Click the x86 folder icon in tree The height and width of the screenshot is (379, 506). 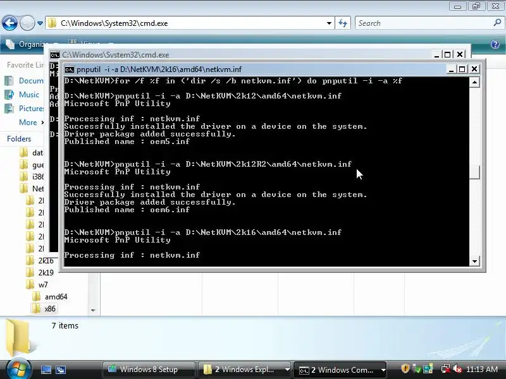[37, 309]
